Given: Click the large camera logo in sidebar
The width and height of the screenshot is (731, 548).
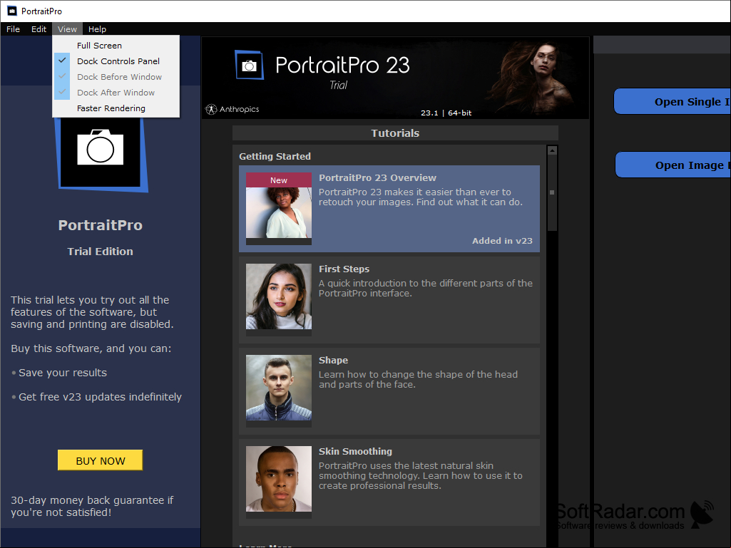Looking at the screenshot, I should [x=101, y=154].
